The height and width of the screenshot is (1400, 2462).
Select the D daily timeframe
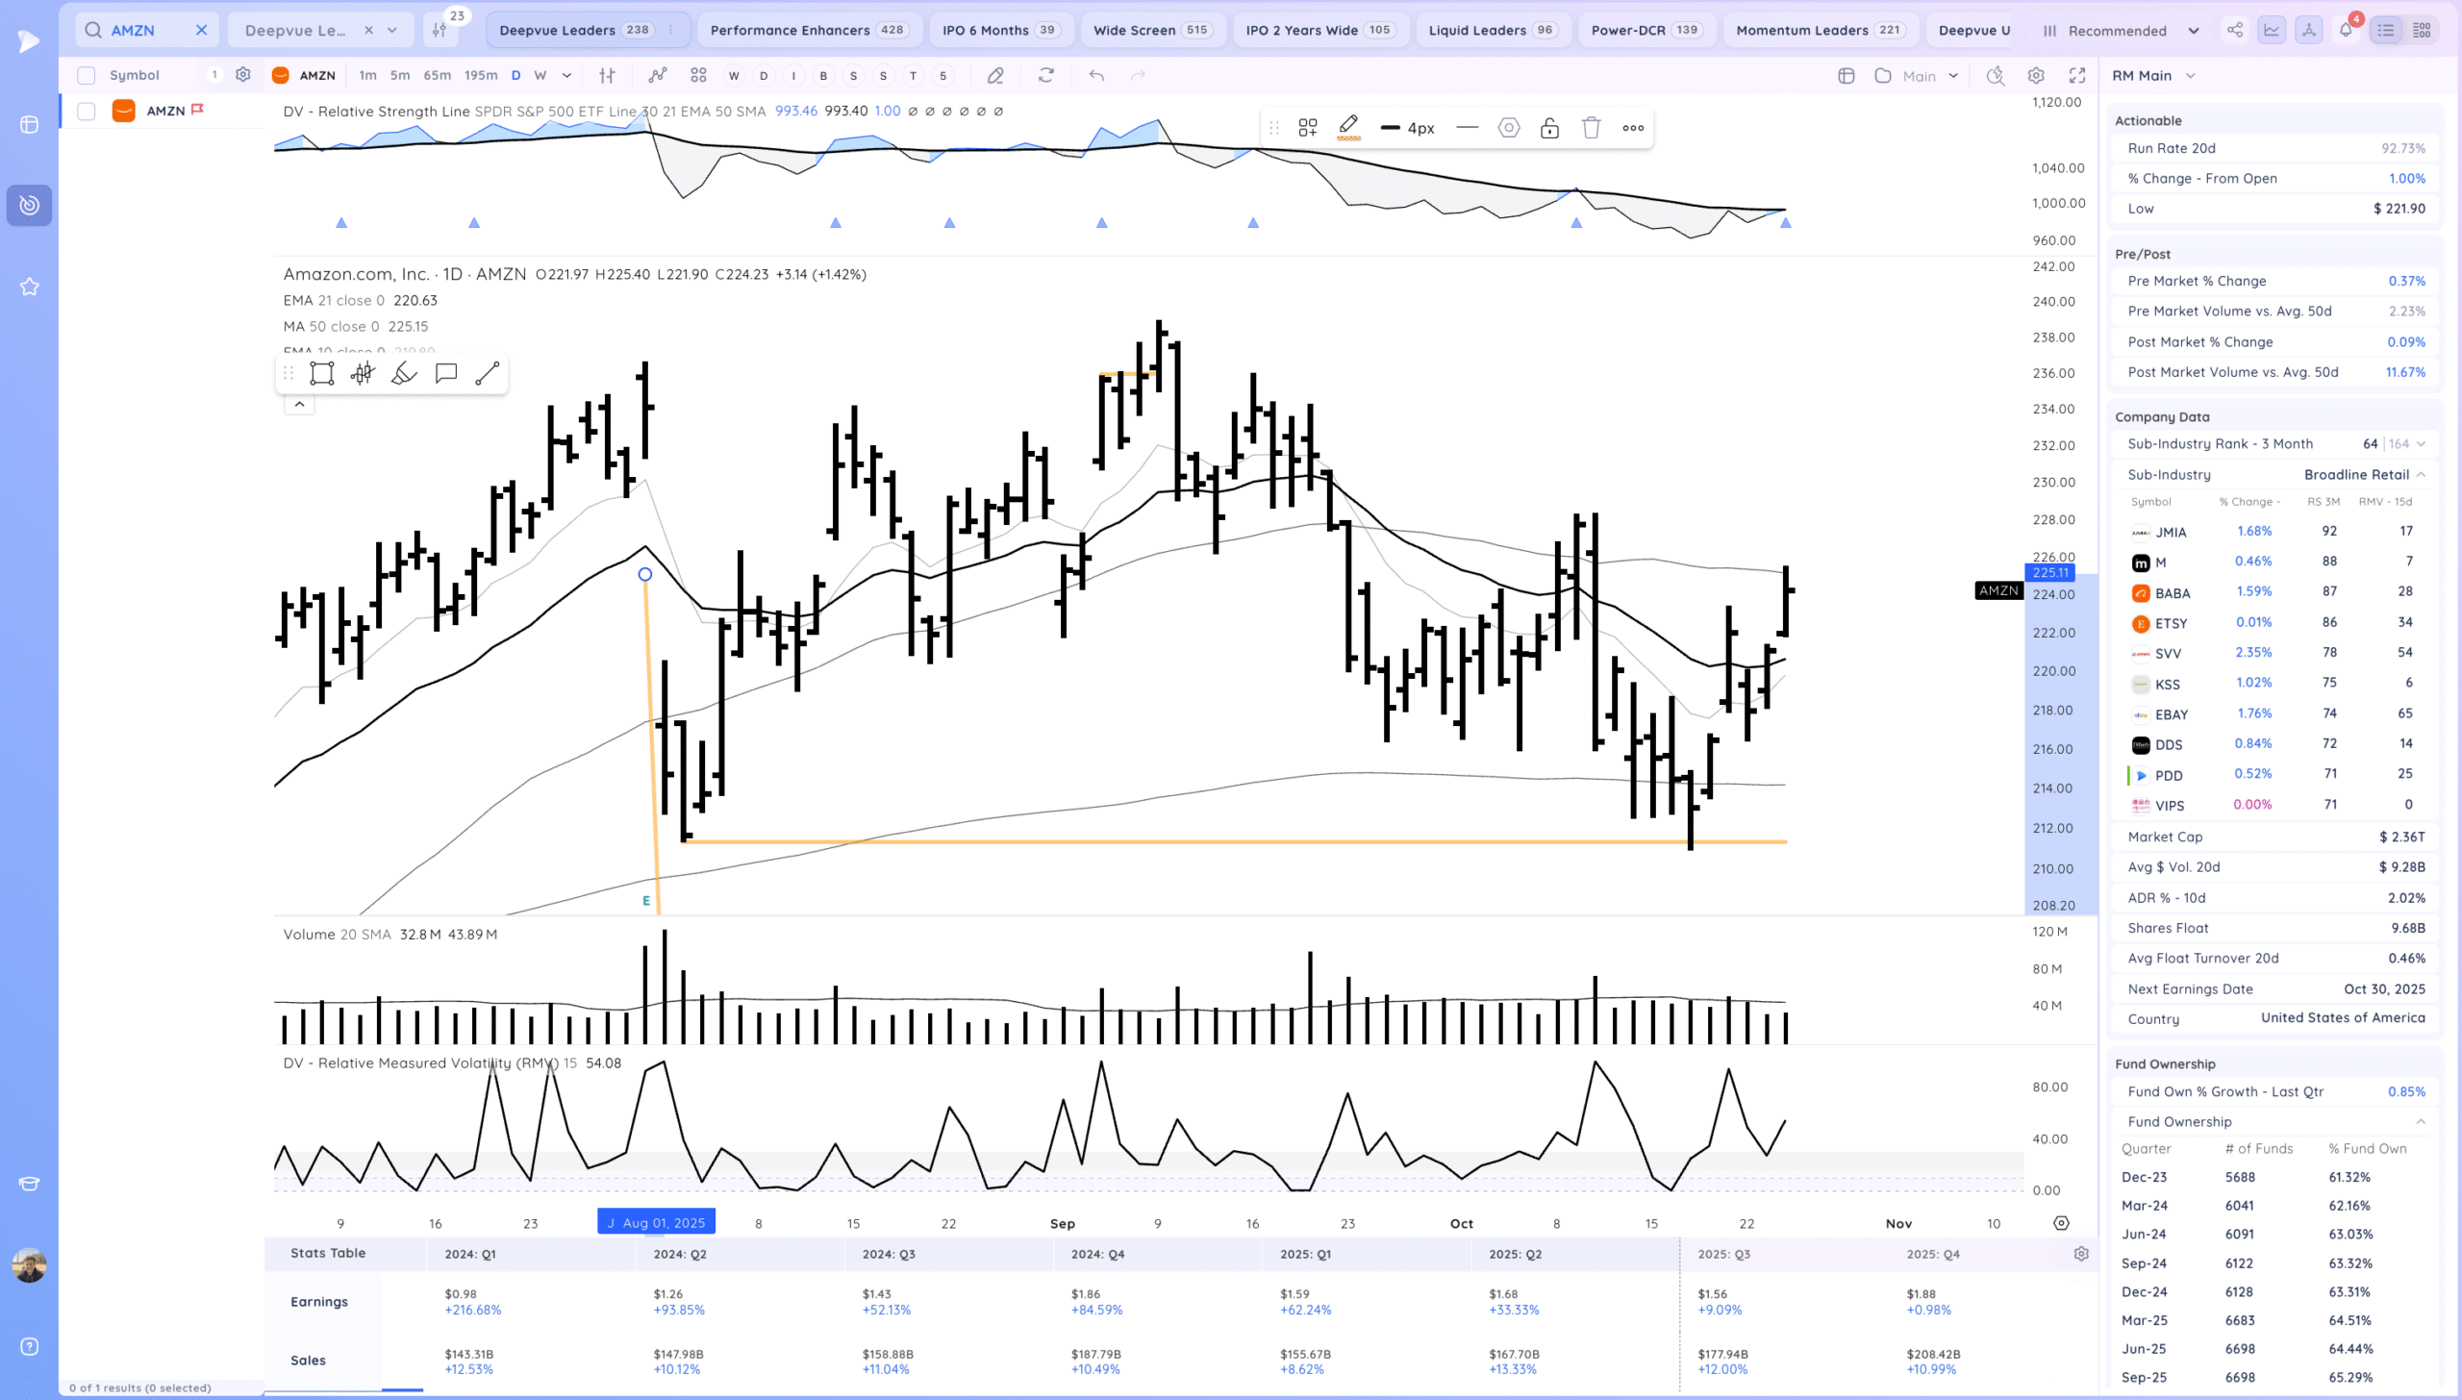pos(515,75)
